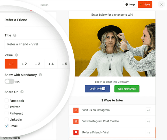Select the Refer a Friend - Viral entry row
Image resolution: width=167 pixels, height=140 pixels.
[112, 132]
